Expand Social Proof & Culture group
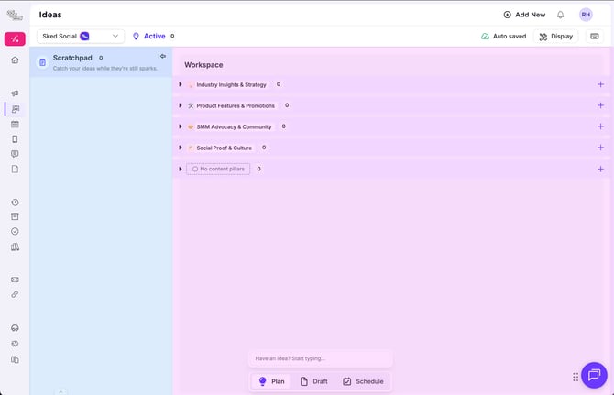 (181, 148)
